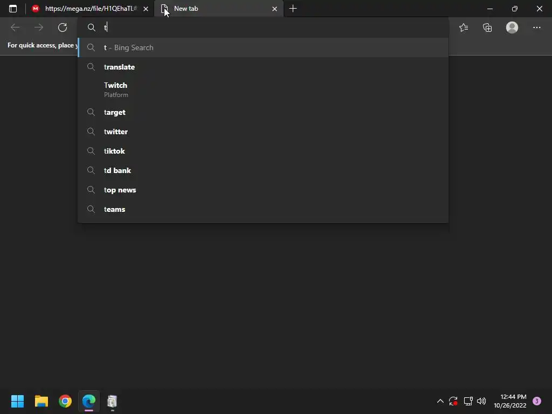The height and width of the screenshot is (414, 552).
Task: Select the 'td bank' suggestion
Action: (x=263, y=170)
